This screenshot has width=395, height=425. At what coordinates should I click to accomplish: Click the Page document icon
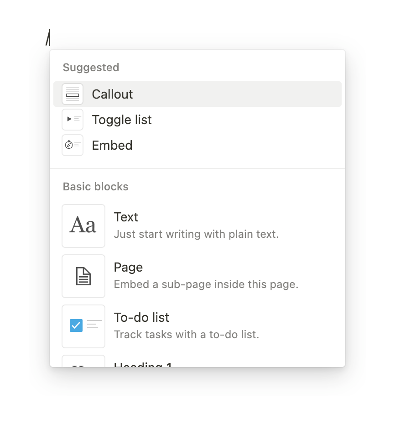[x=83, y=276]
